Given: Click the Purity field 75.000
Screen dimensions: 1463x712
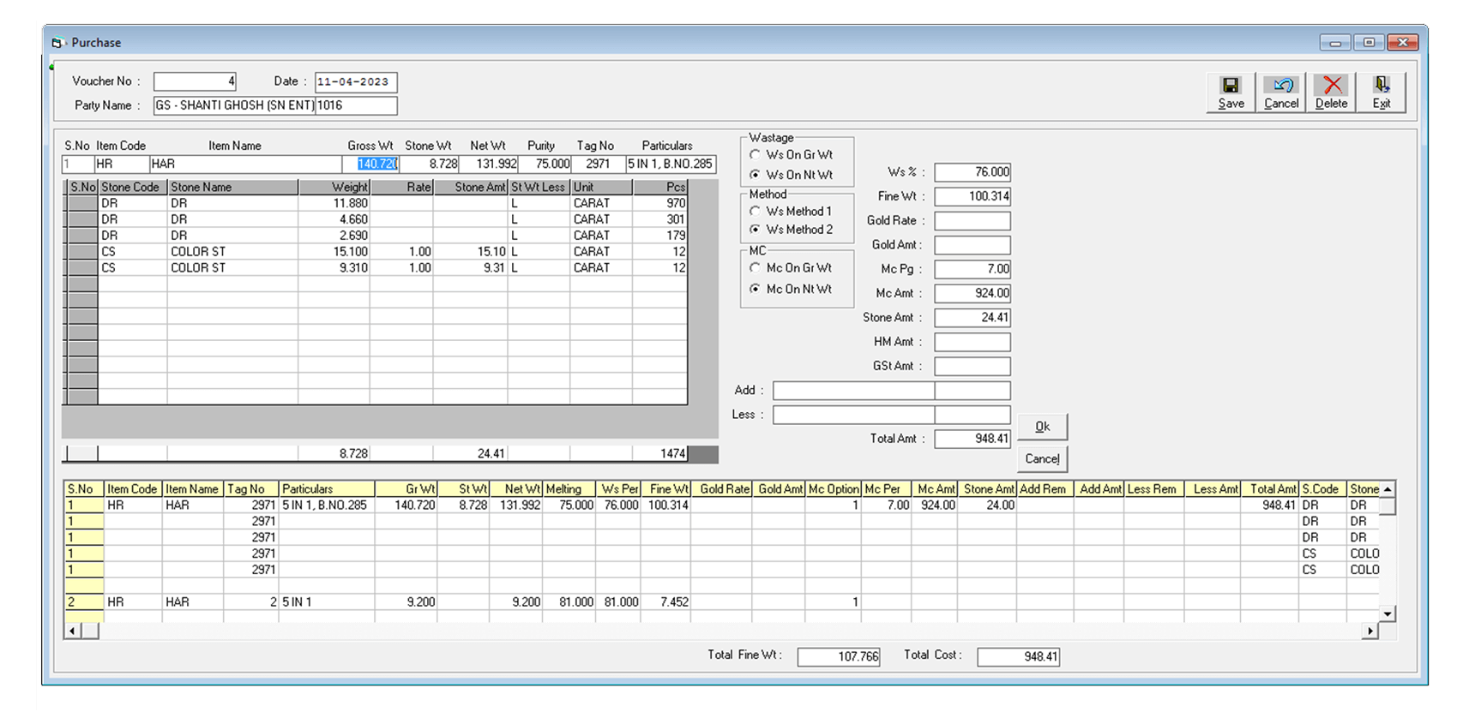Looking at the screenshot, I should pyautogui.click(x=545, y=164).
